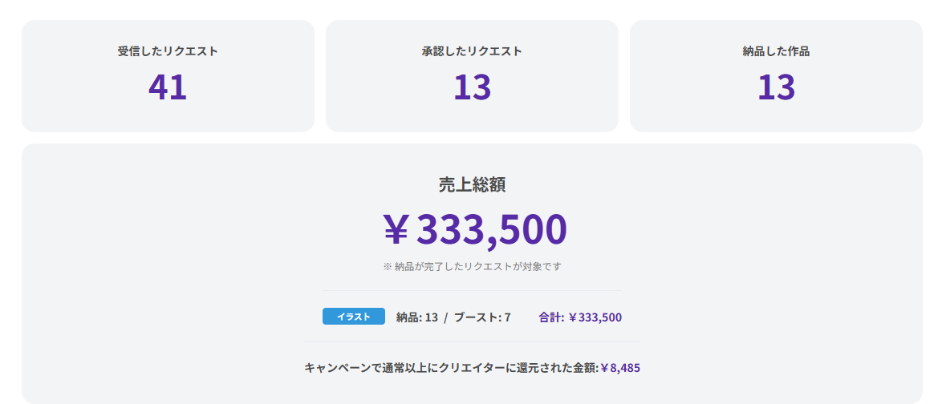Image resolution: width=942 pixels, height=404 pixels.
Task: Click the 納品: 13 text
Action: 417,317
